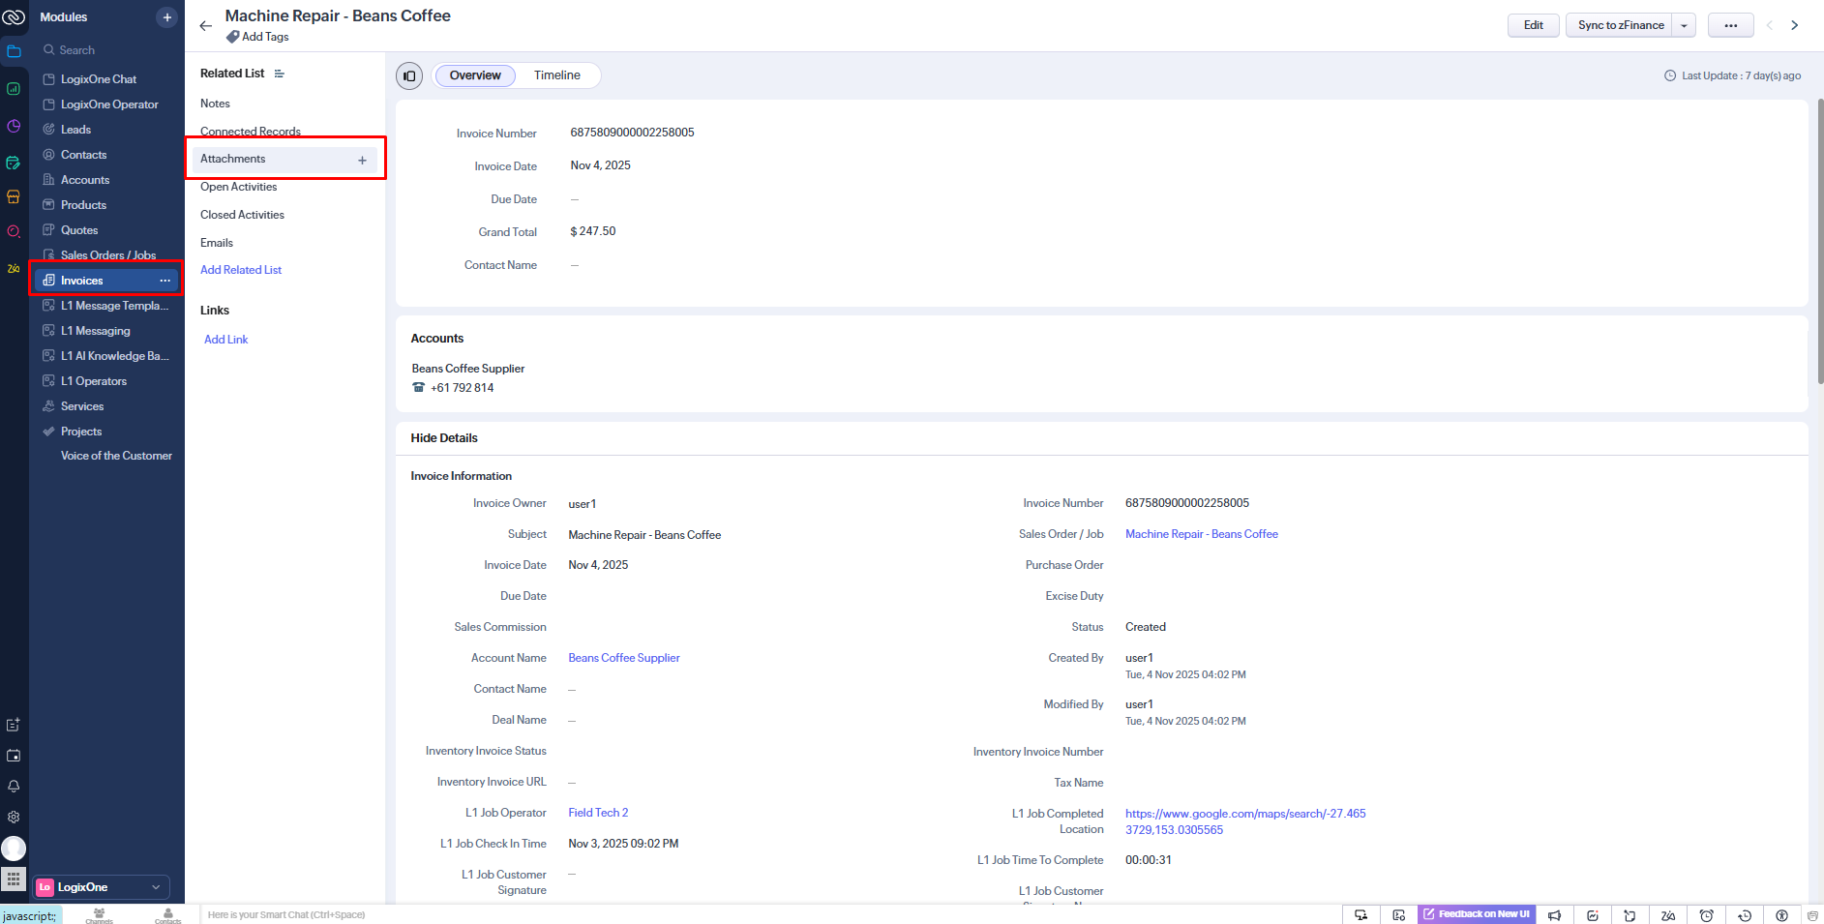This screenshot has width=1824, height=924.
Task: Open the Sync to zFinance dropdown arrow
Action: coord(1684,26)
